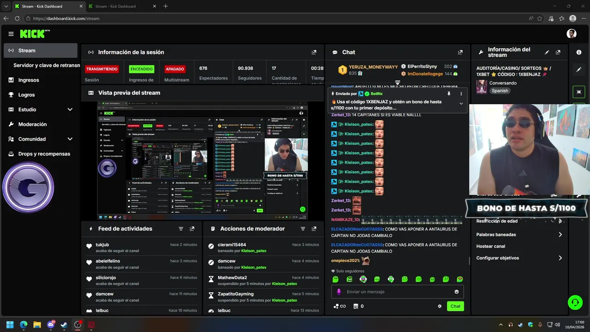590x332 pixels.
Task: Open YERUZA_MONEYWAYY leaderboard user
Action: 373,67
